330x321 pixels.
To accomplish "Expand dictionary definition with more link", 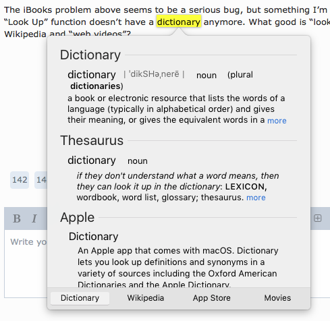I will click(x=277, y=121).
